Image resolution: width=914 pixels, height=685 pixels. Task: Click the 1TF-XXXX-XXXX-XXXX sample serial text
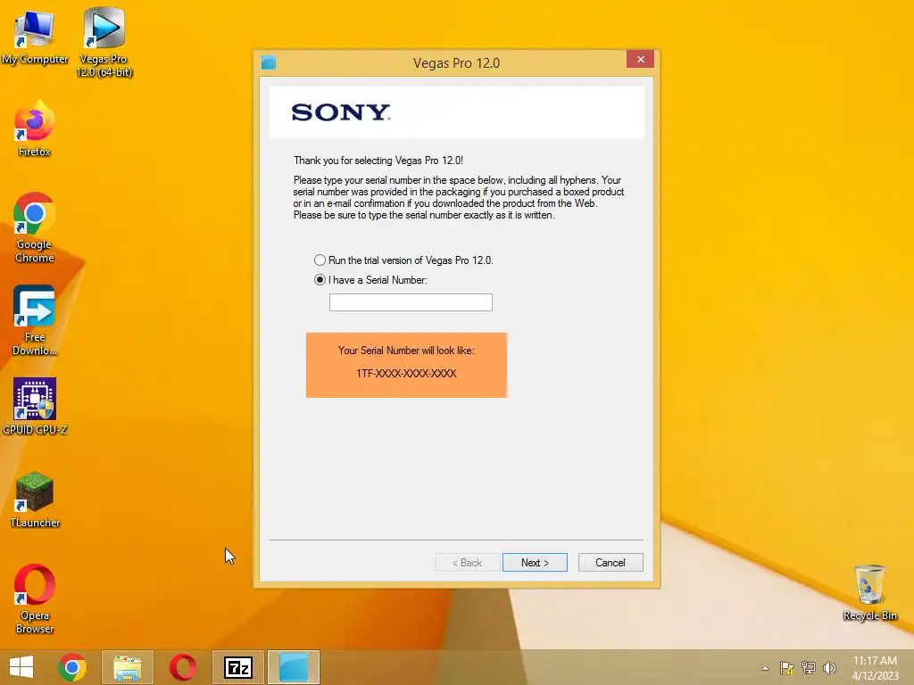coord(406,374)
